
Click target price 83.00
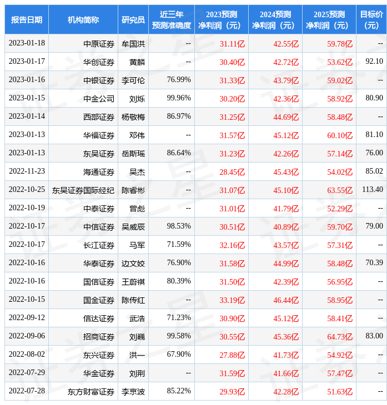(x=374, y=336)
